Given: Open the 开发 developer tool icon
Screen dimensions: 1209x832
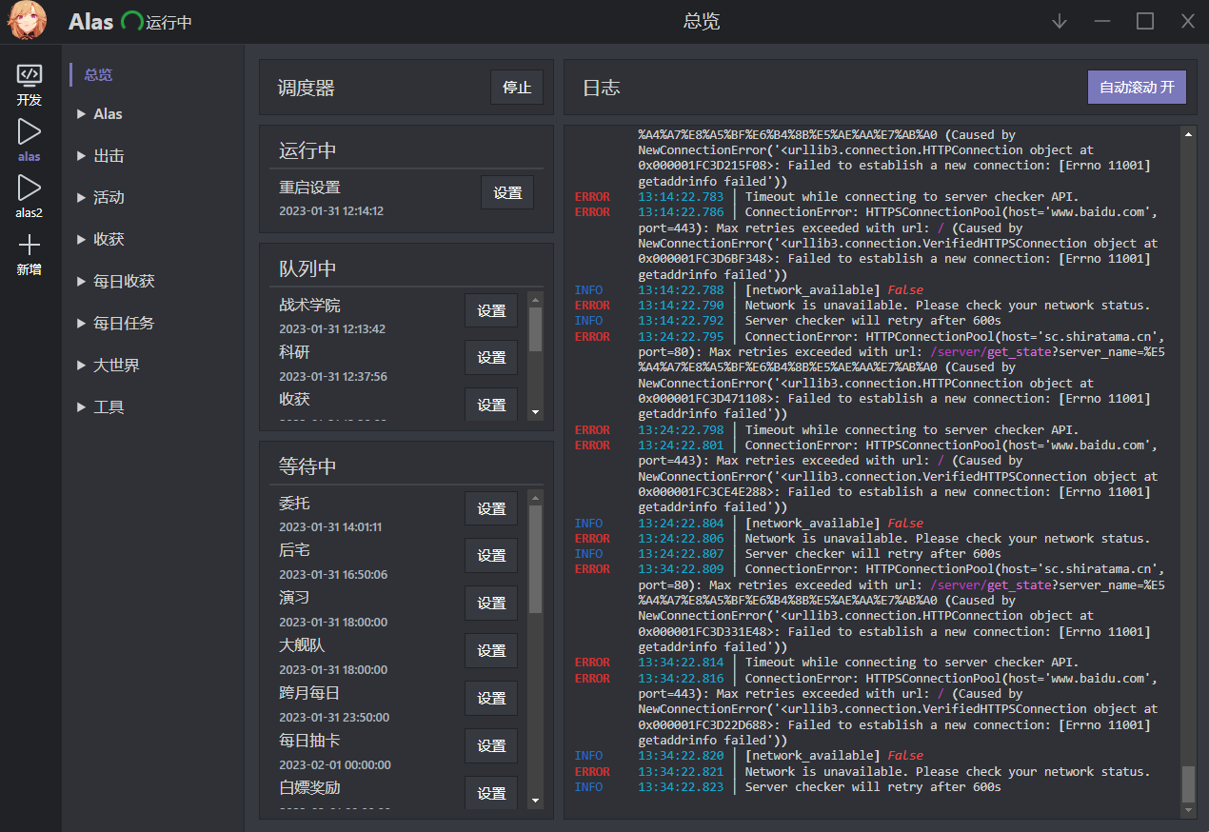Looking at the screenshot, I should [x=30, y=74].
